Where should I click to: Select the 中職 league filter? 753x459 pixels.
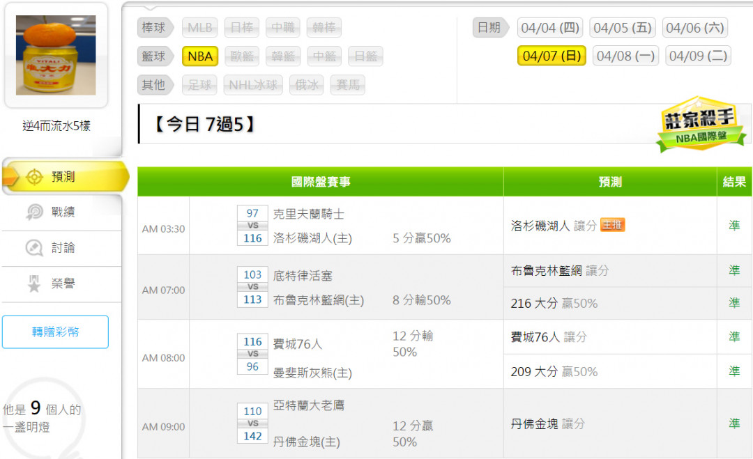tap(283, 27)
